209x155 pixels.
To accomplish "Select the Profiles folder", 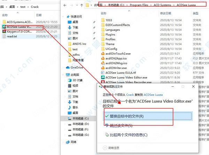I will [110, 39].
